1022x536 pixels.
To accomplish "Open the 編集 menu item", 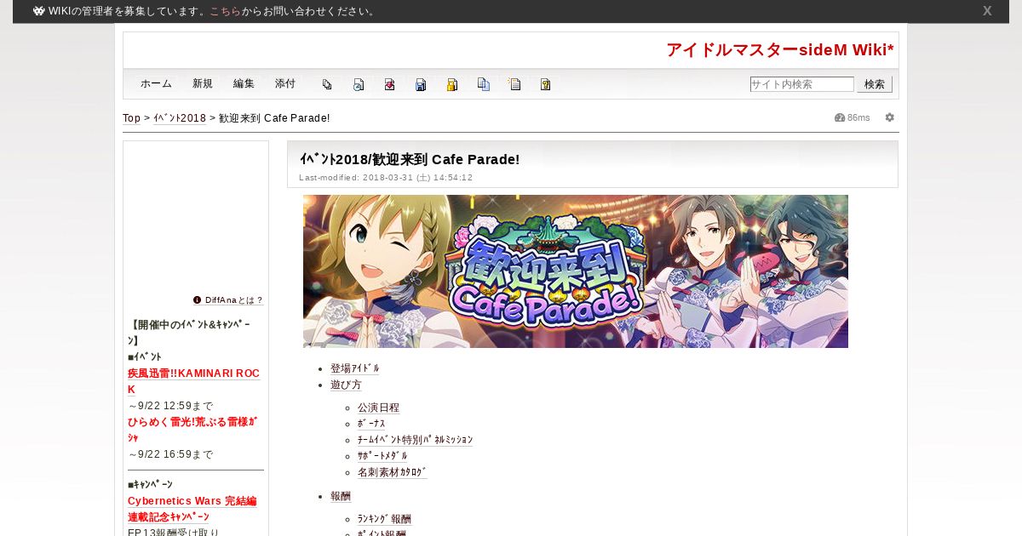I will pos(244,83).
